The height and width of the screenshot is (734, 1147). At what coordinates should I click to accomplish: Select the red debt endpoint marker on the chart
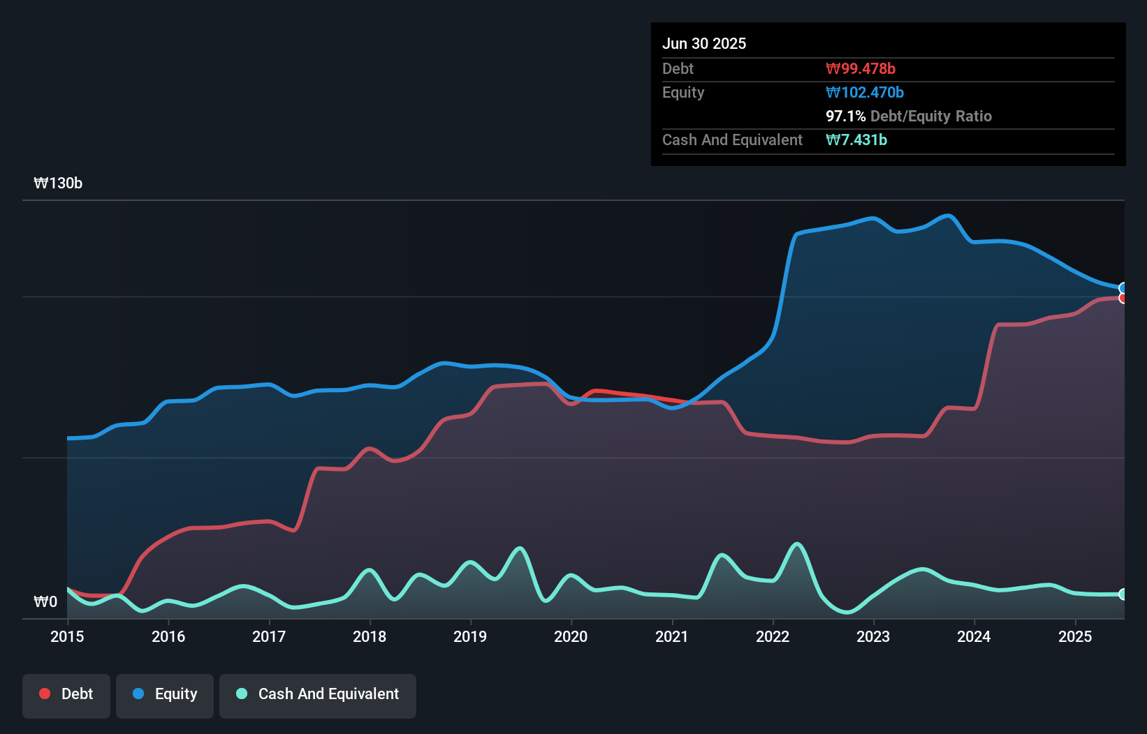[1123, 298]
